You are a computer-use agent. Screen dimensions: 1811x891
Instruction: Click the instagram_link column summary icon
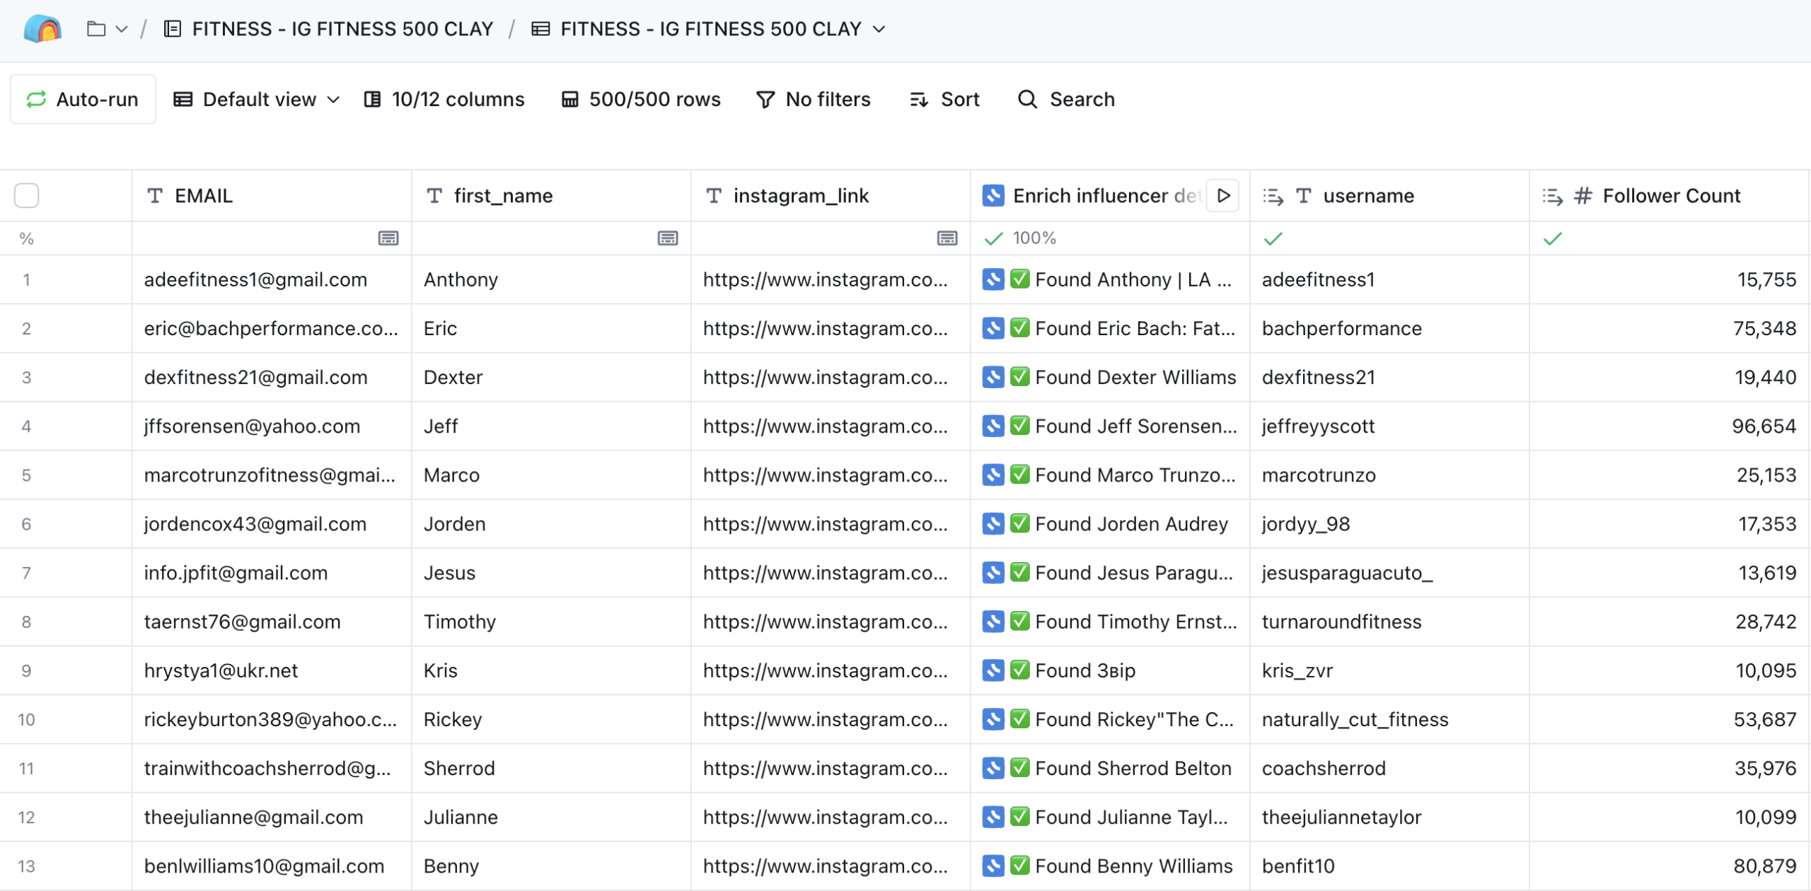click(x=947, y=238)
